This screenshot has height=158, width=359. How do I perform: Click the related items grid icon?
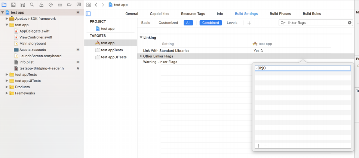coord(89,4)
